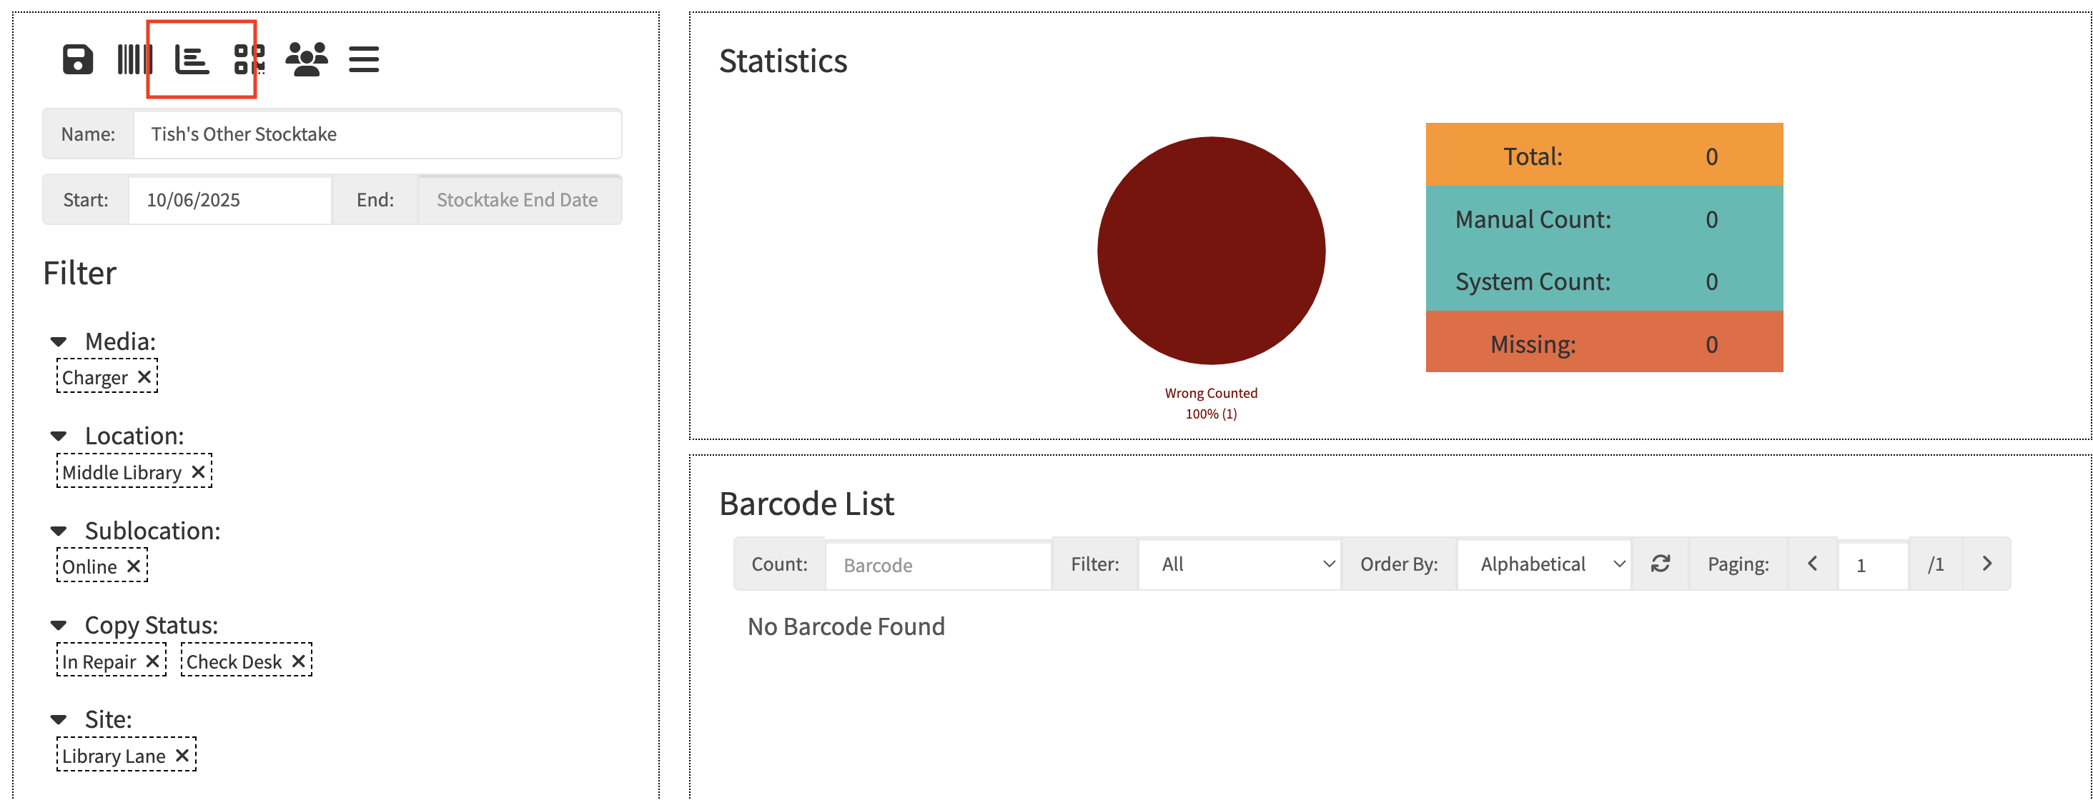Click the Statistics section heading
The width and height of the screenshot is (2093, 800).
click(x=783, y=60)
